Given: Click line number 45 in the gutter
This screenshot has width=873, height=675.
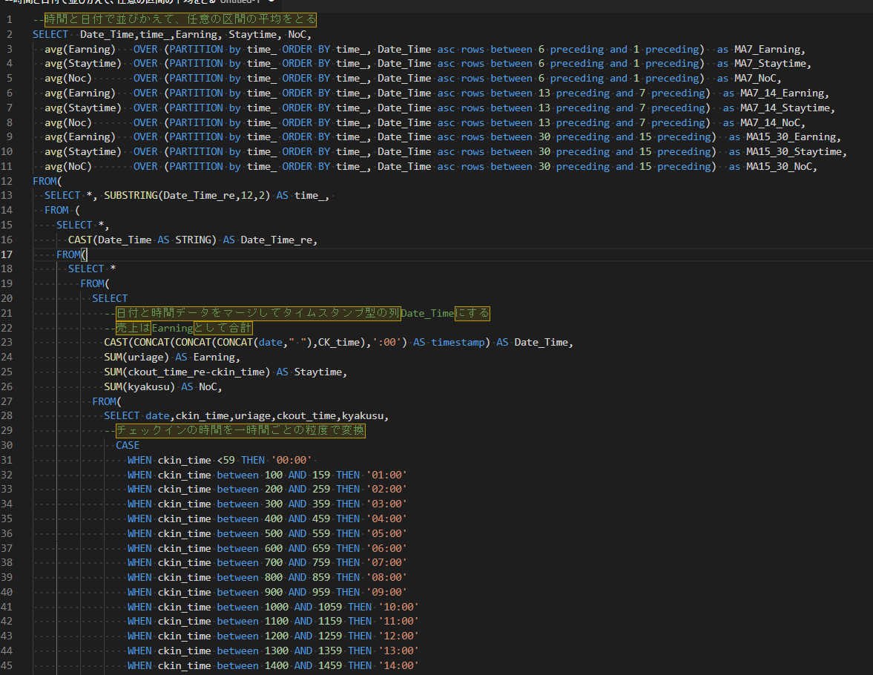Looking at the screenshot, I should click(7, 665).
